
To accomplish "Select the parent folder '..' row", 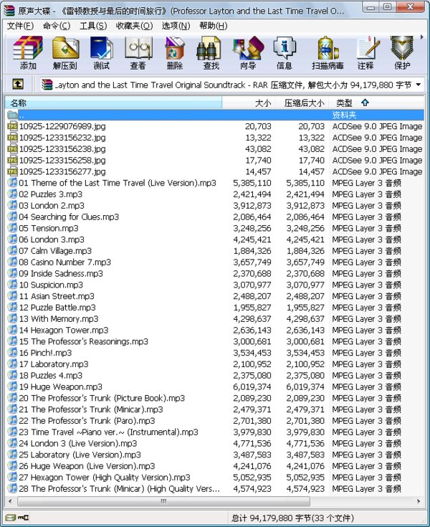I will (x=215, y=115).
